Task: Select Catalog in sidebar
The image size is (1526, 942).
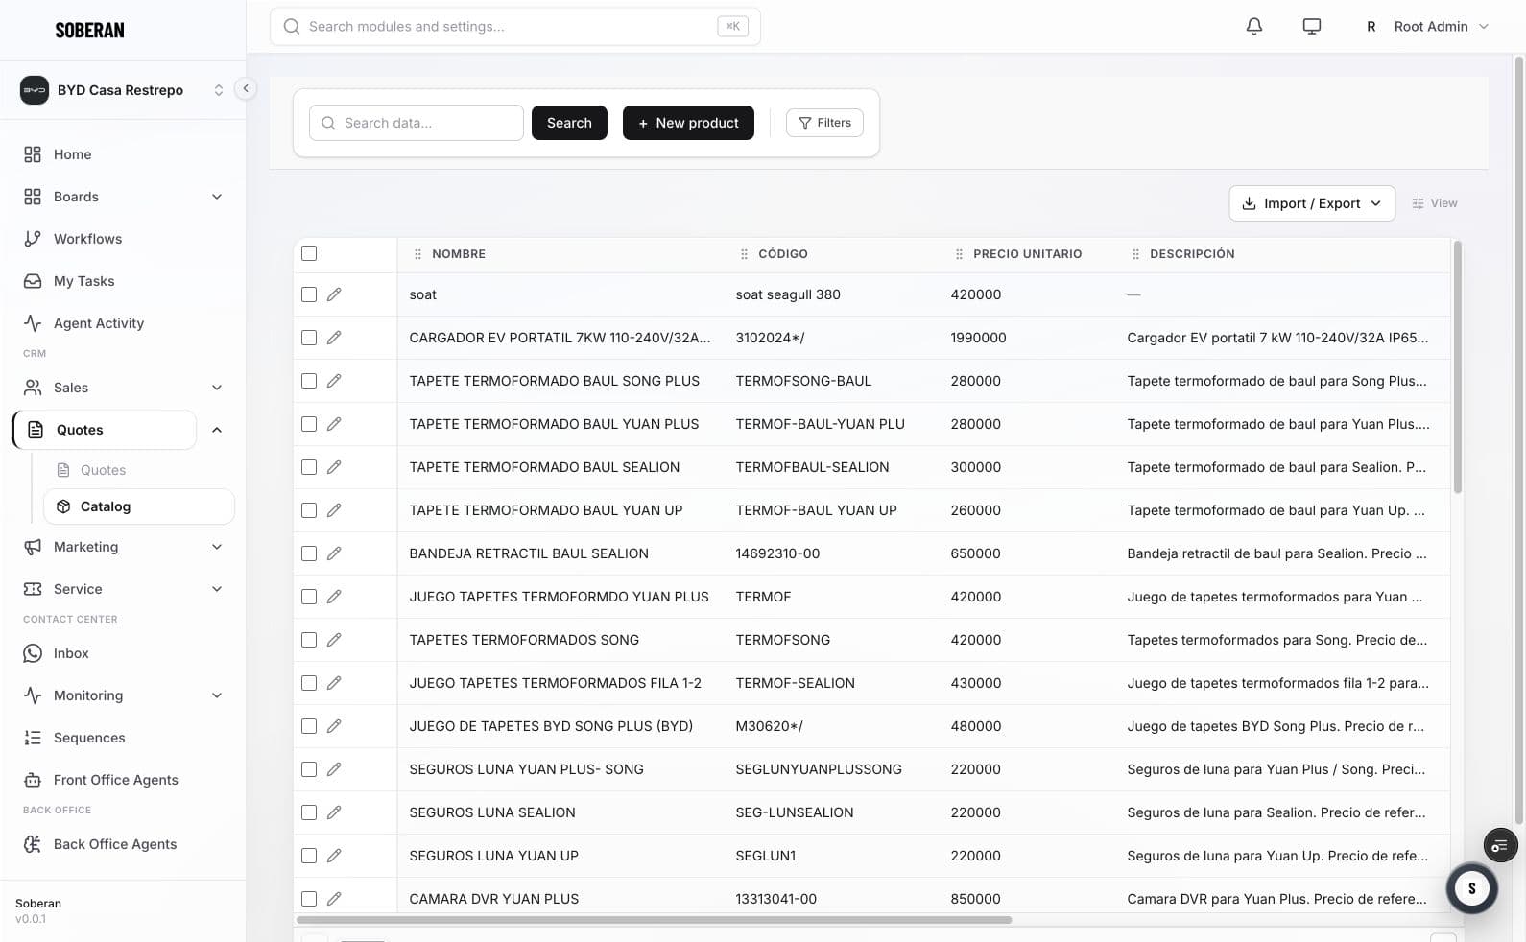Action: pyautogui.click(x=138, y=506)
